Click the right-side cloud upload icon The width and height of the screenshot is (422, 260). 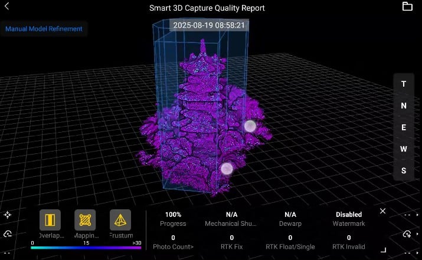coord(407,234)
